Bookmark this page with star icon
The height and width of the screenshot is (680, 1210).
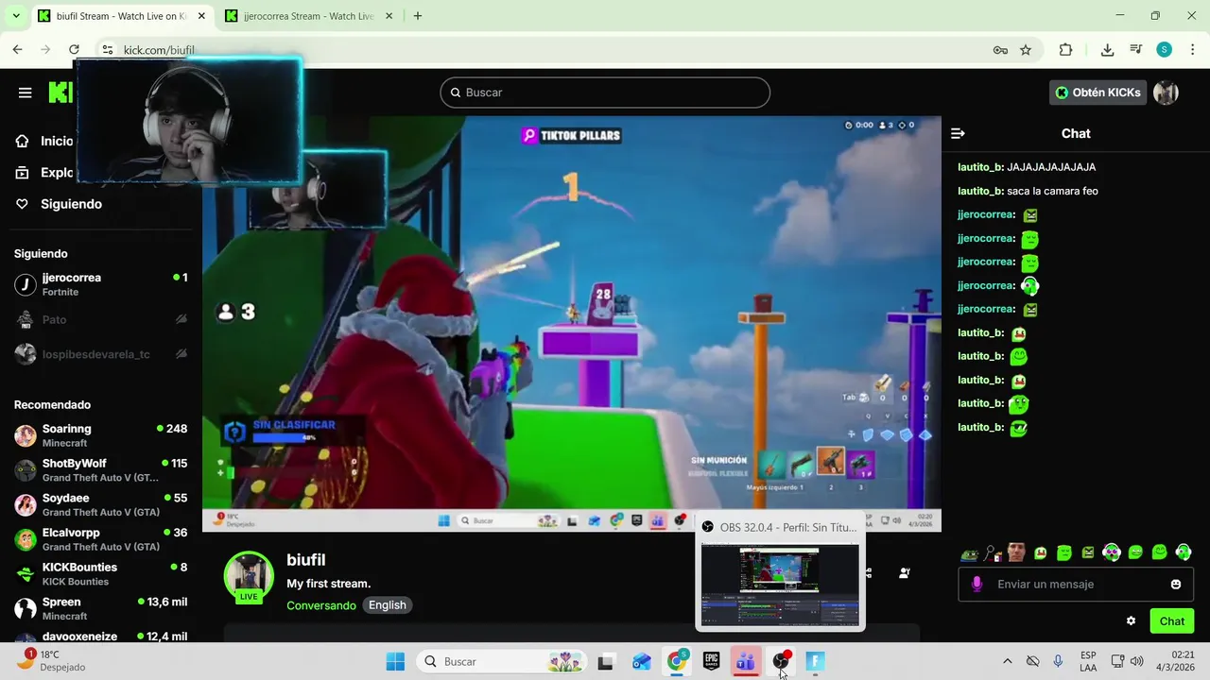click(x=1026, y=50)
